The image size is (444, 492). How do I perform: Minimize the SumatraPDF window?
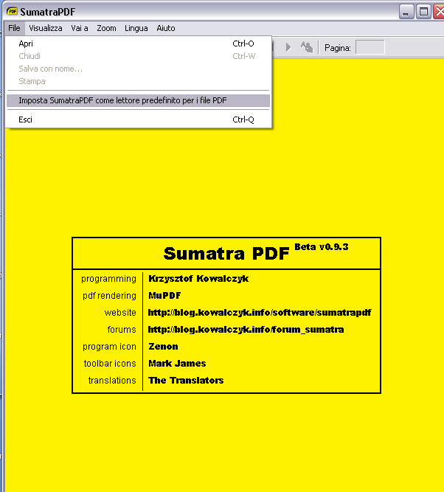[406, 12]
